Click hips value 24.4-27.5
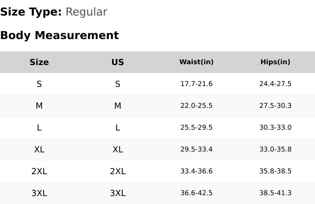 click(x=275, y=84)
